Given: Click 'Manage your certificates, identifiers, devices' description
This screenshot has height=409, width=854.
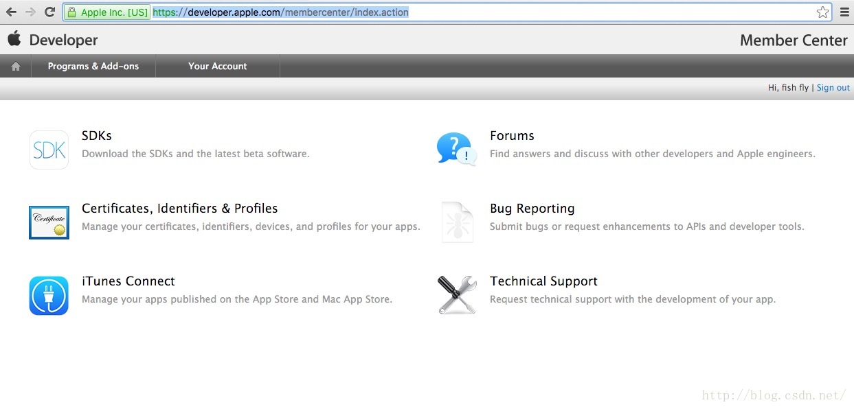Looking at the screenshot, I should click(251, 226).
